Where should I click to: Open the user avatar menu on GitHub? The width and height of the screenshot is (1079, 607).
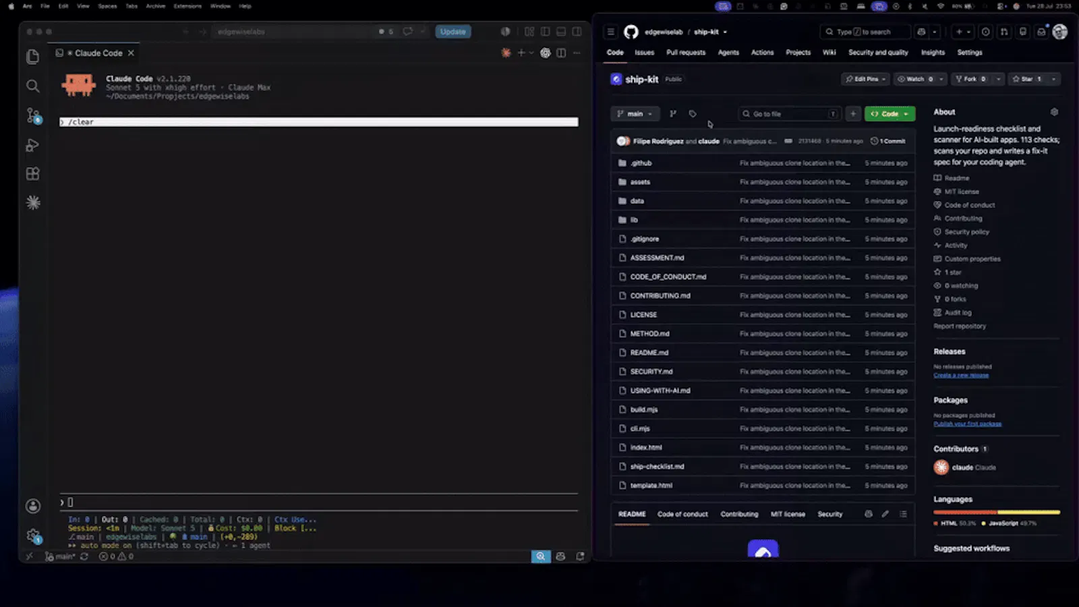pos(1059,32)
